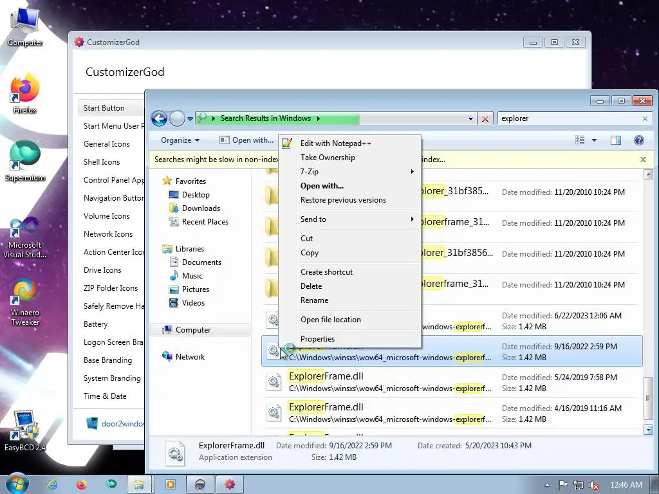Toggle the preview pane icon
659x494 pixels.
[x=616, y=140]
